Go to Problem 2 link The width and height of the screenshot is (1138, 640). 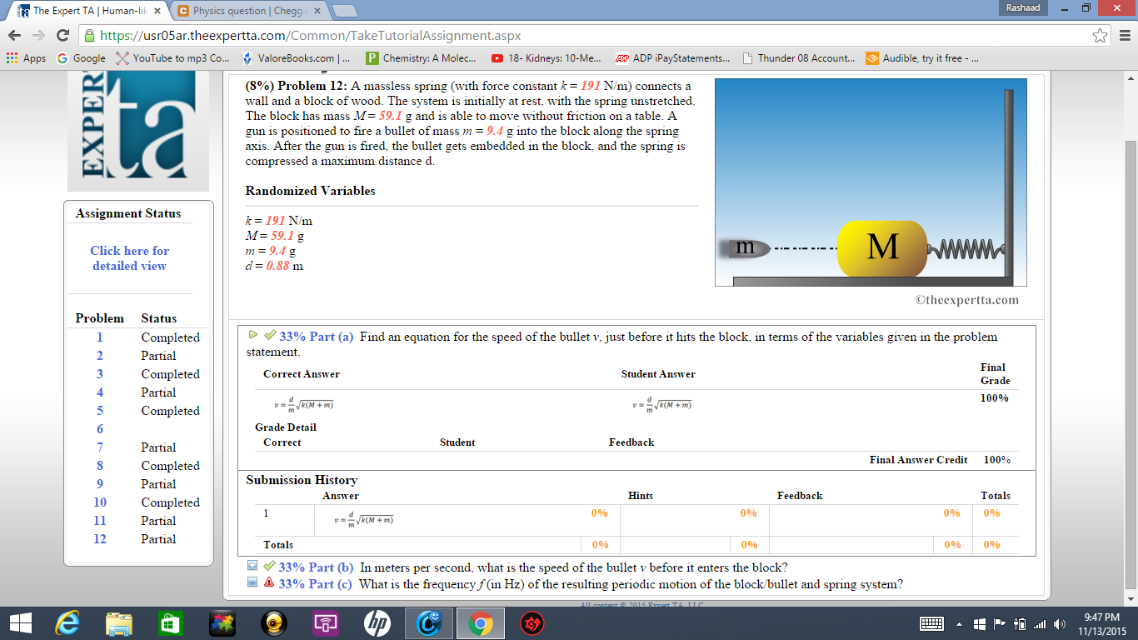coord(100,356)
